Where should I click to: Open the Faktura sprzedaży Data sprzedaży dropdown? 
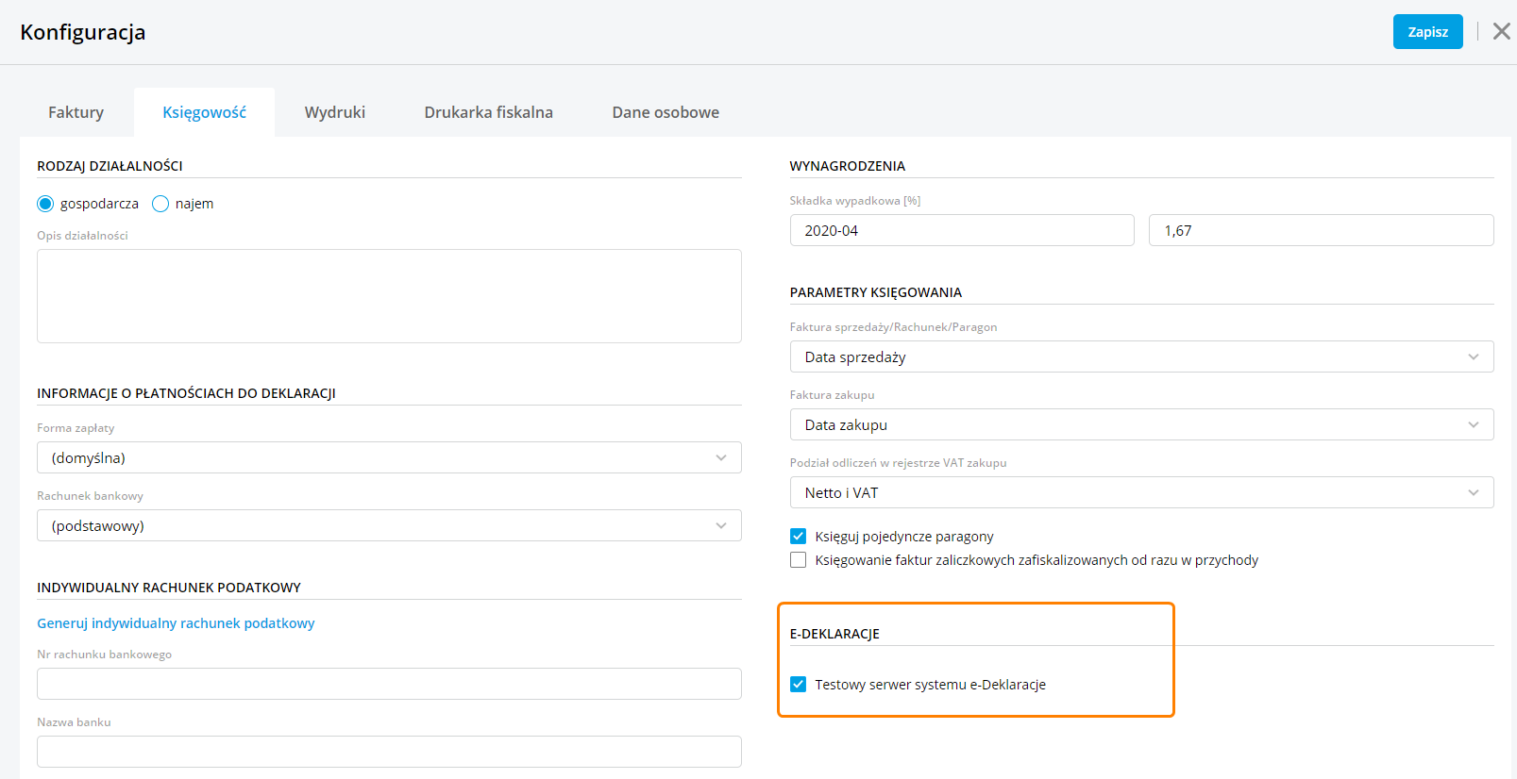point(1140,356)
